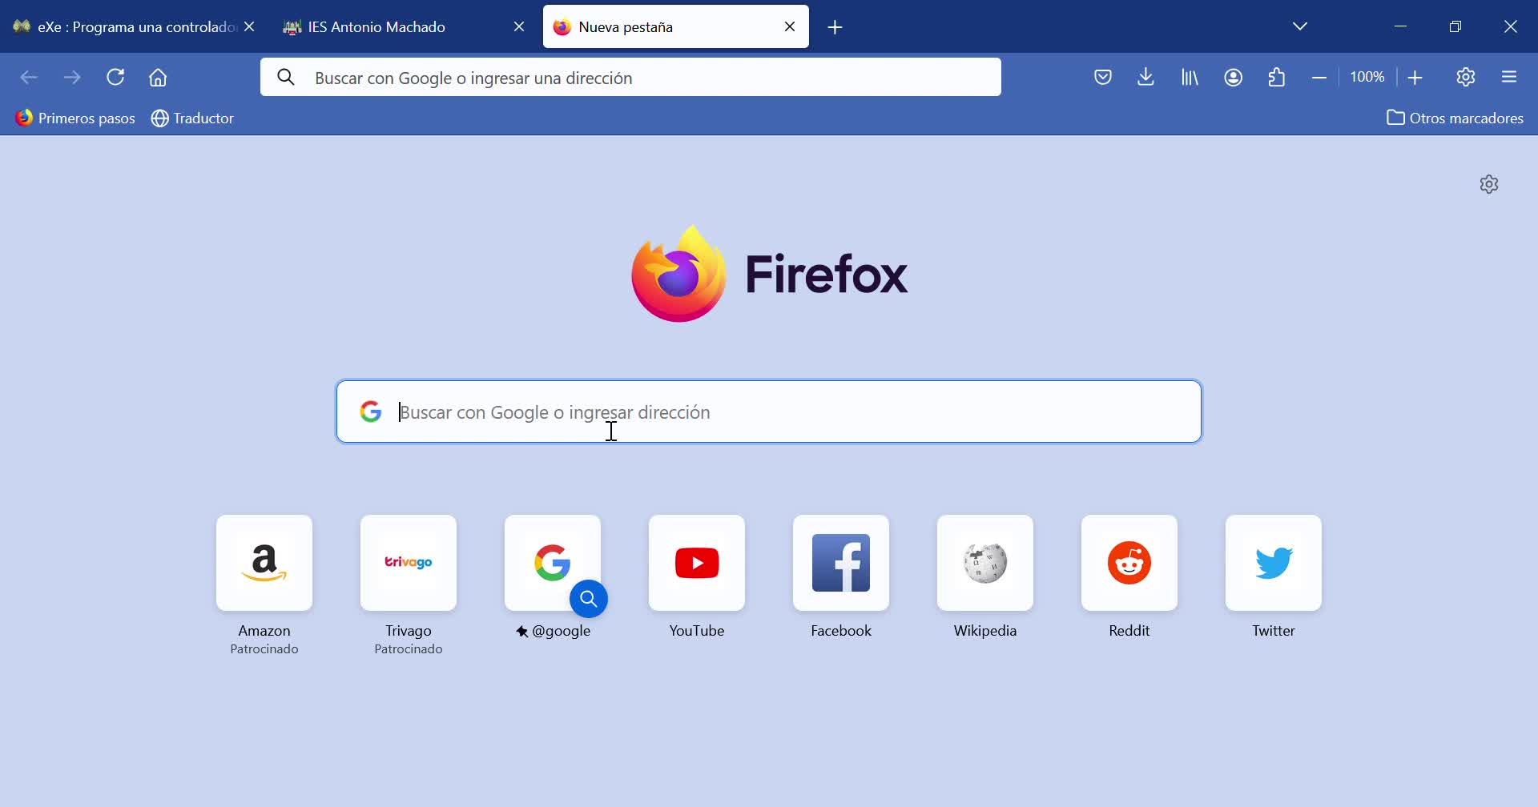Open the Extensions panel
This screenshot has width=1538, height=807.
pyautogui.click(x=1277, y=78)
